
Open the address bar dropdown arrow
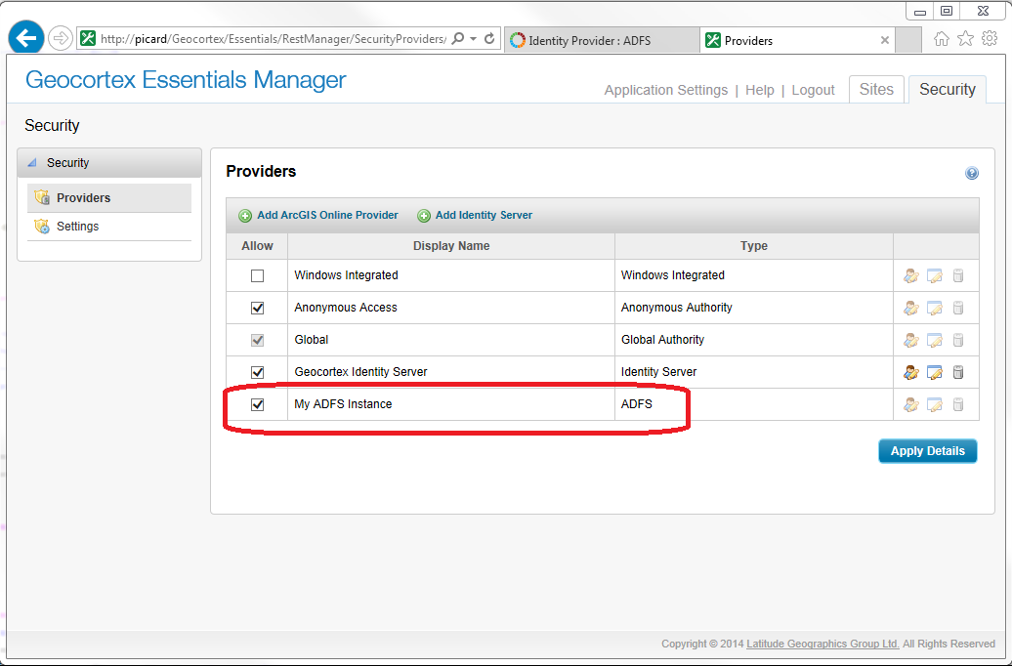473,39
